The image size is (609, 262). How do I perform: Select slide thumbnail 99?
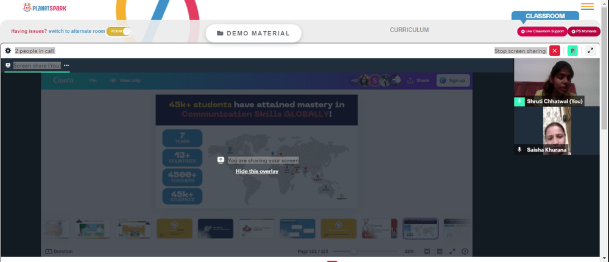click(x=338, y=228)
